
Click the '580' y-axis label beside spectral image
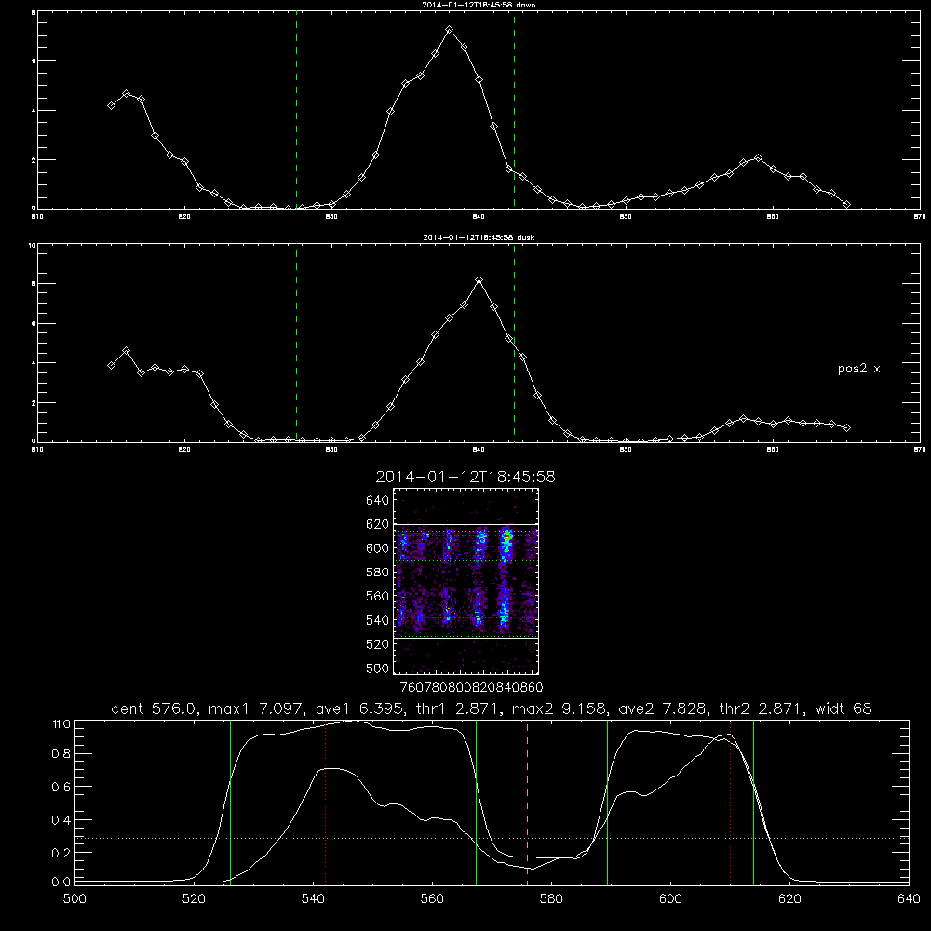pyautogui.click(x=378, y=573)
